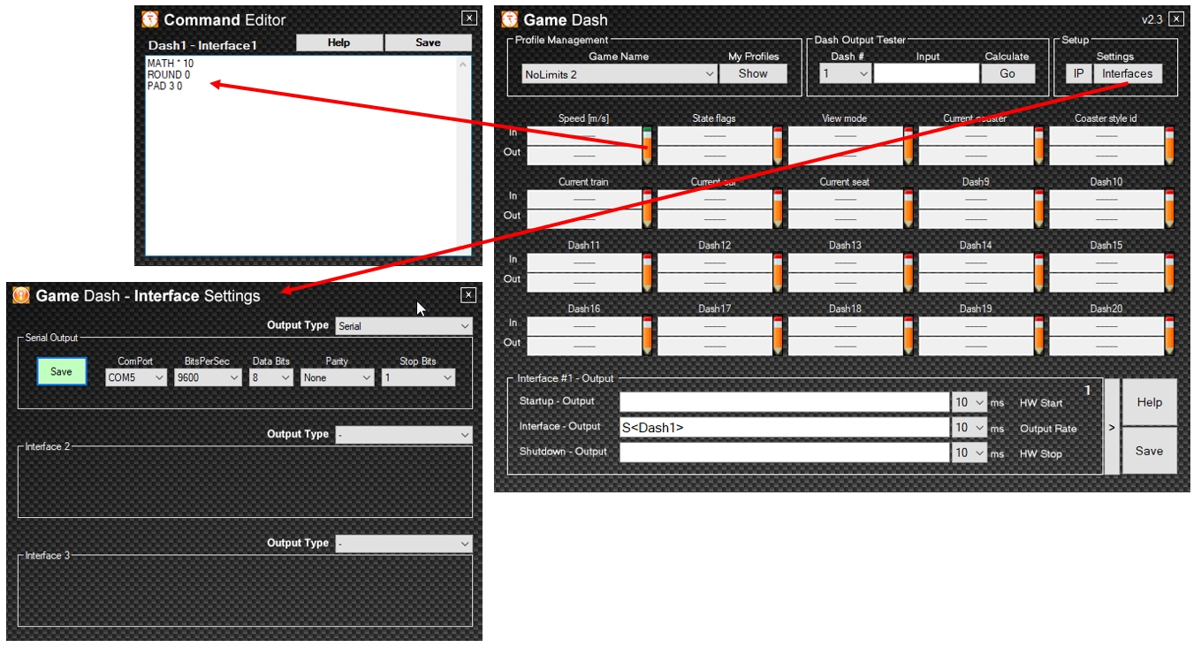Click the Input field in Dash Output Tester
The image size is (1201, 655).
click(926, 74)
